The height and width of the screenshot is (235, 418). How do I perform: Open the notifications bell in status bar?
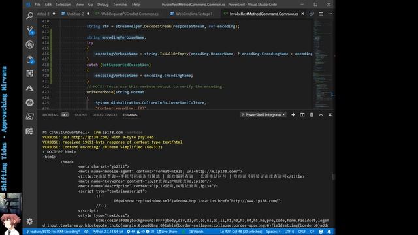(x=329, y=232)
